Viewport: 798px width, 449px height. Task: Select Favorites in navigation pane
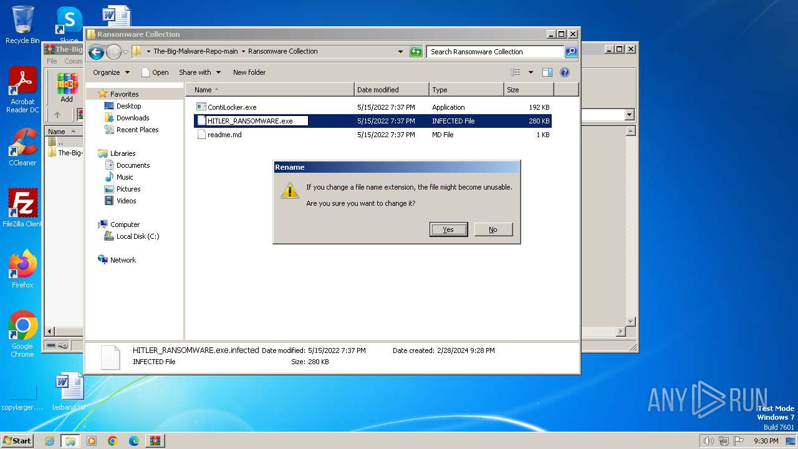pyautogui.click(x=124, y=94)
